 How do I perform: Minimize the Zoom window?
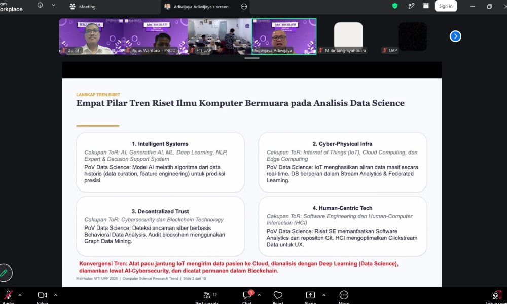point(473,6)
